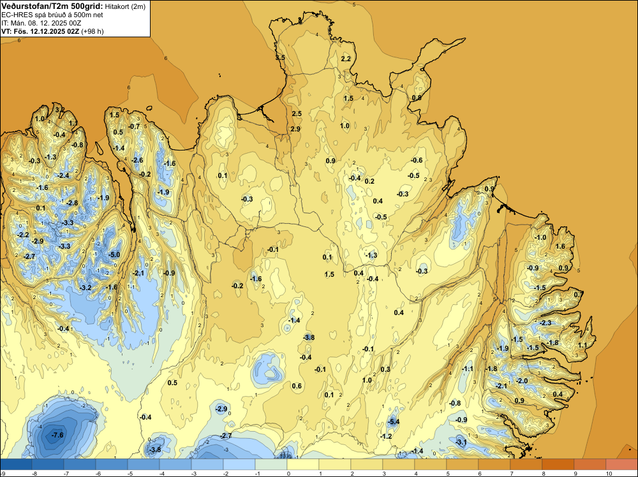This screenshot has width=638, height=477.
Task: Click the -3.2 temperature value
Action: click(x=85, y=288)
